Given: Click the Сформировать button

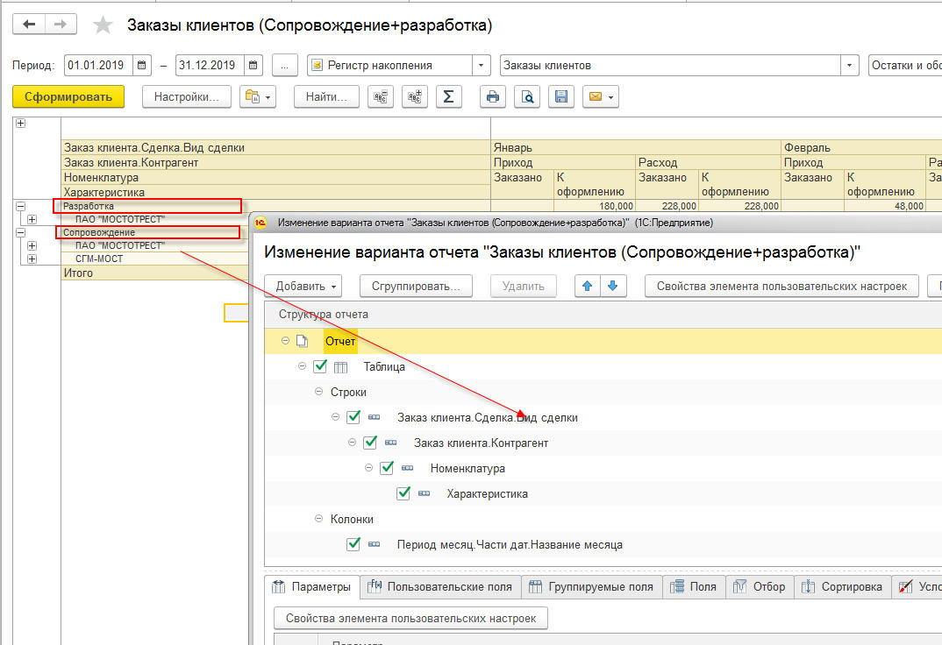Looking at the screenshot, I should point(68,96).
